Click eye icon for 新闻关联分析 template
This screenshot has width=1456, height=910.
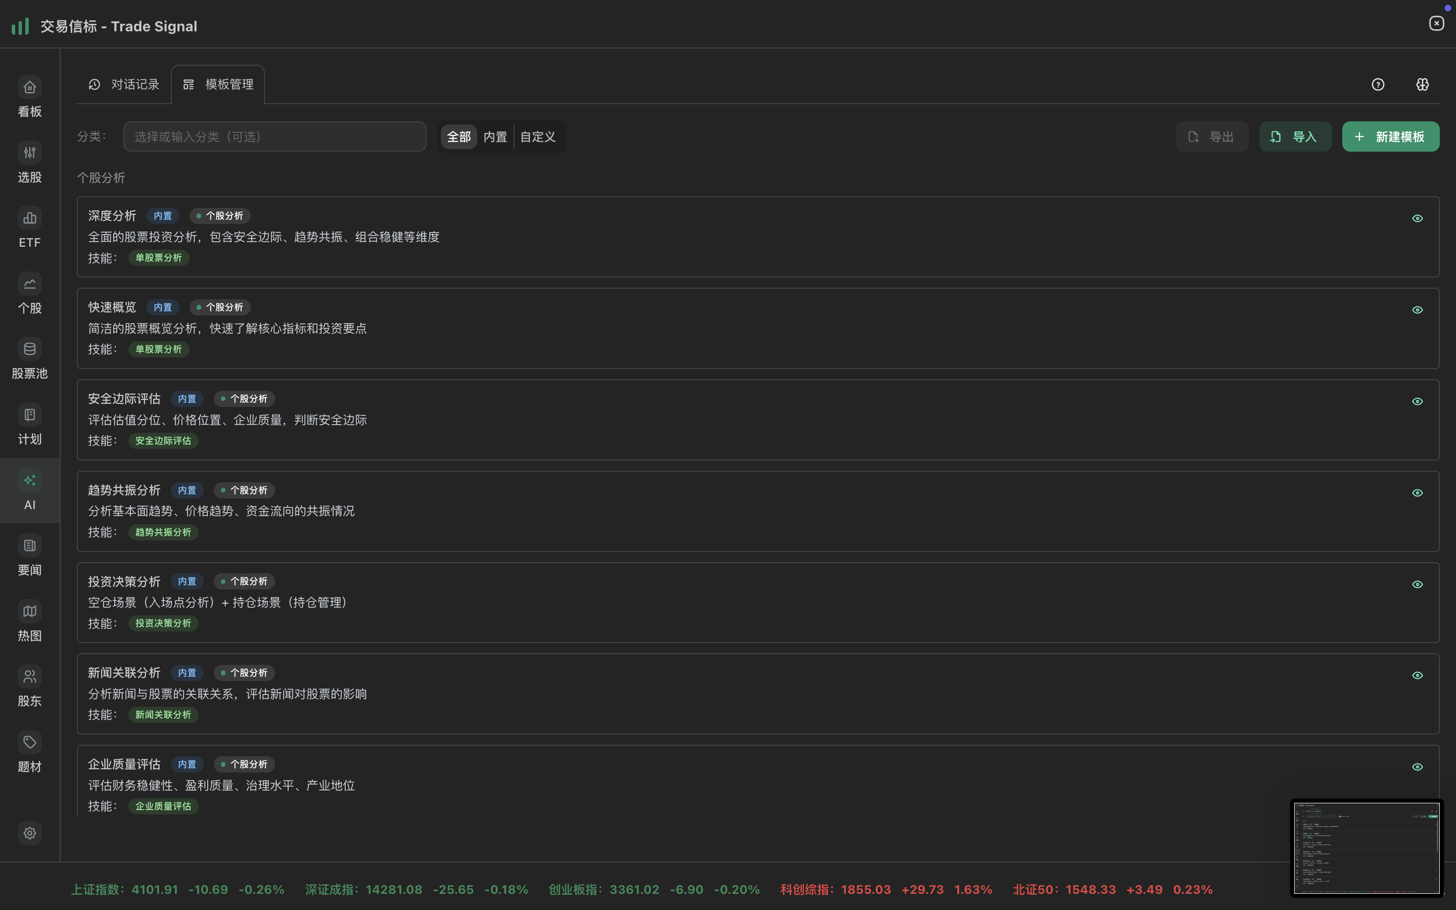coord(1417,676)
